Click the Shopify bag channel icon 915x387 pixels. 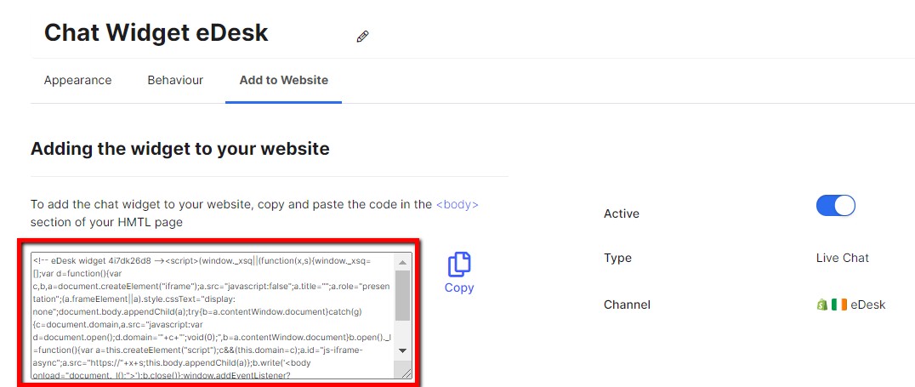point(822,304)
